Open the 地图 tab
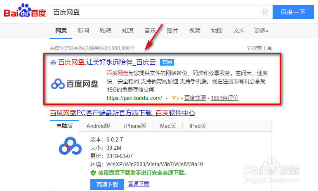This screenshot has width=318, height=191. (217, 31)
